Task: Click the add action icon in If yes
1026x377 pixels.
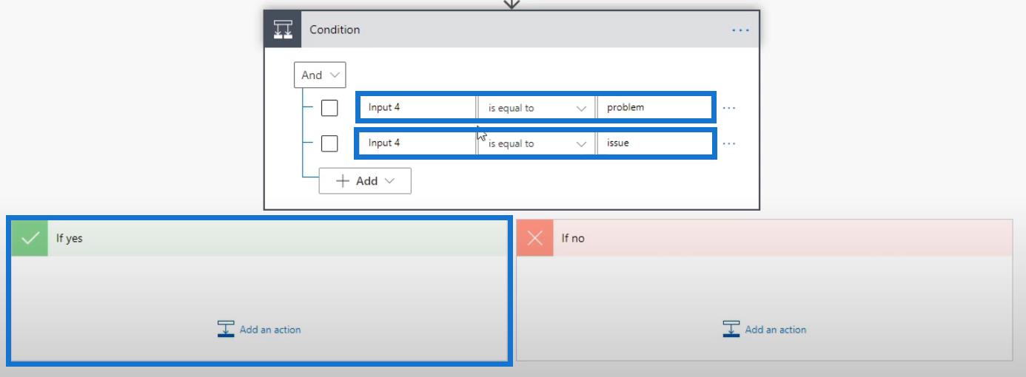Action: (227, 329)
